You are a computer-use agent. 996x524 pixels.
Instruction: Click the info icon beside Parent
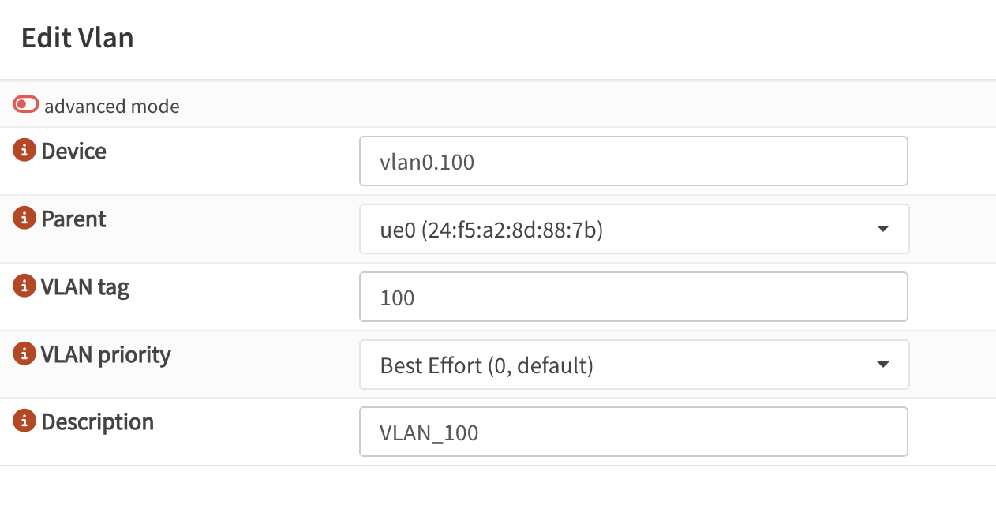tap(24, 219)
